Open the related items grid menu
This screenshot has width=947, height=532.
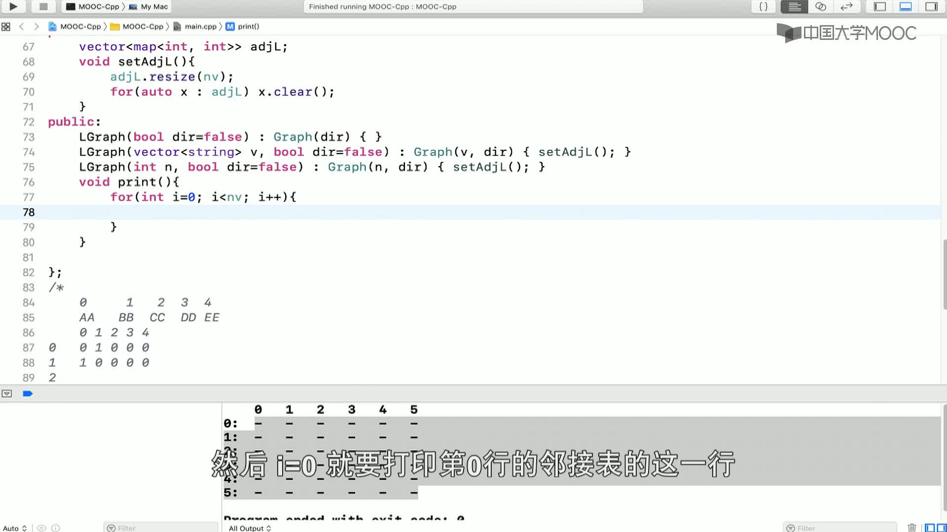point(6,27)
